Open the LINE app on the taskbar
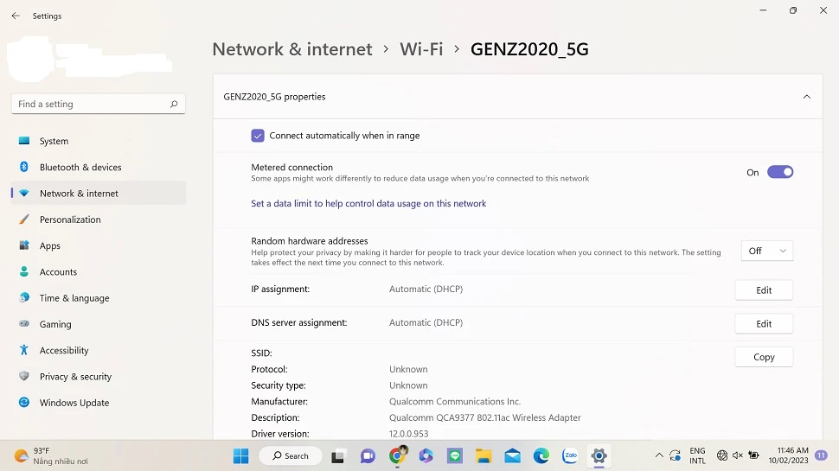 (455, 455)
